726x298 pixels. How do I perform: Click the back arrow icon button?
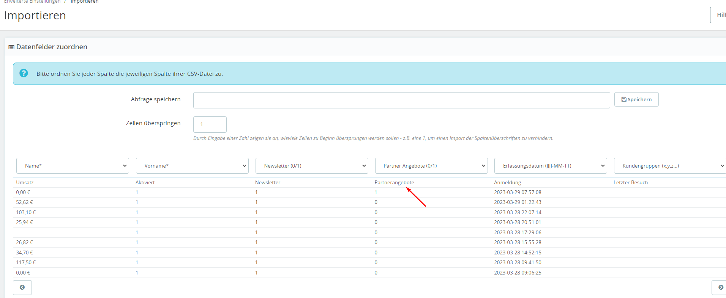point(22,287)
